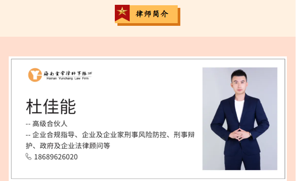This screenshot has height=181, width=296.
Task: Click the lawyer's clasped hands in the photo
Action: pos(239,135)
